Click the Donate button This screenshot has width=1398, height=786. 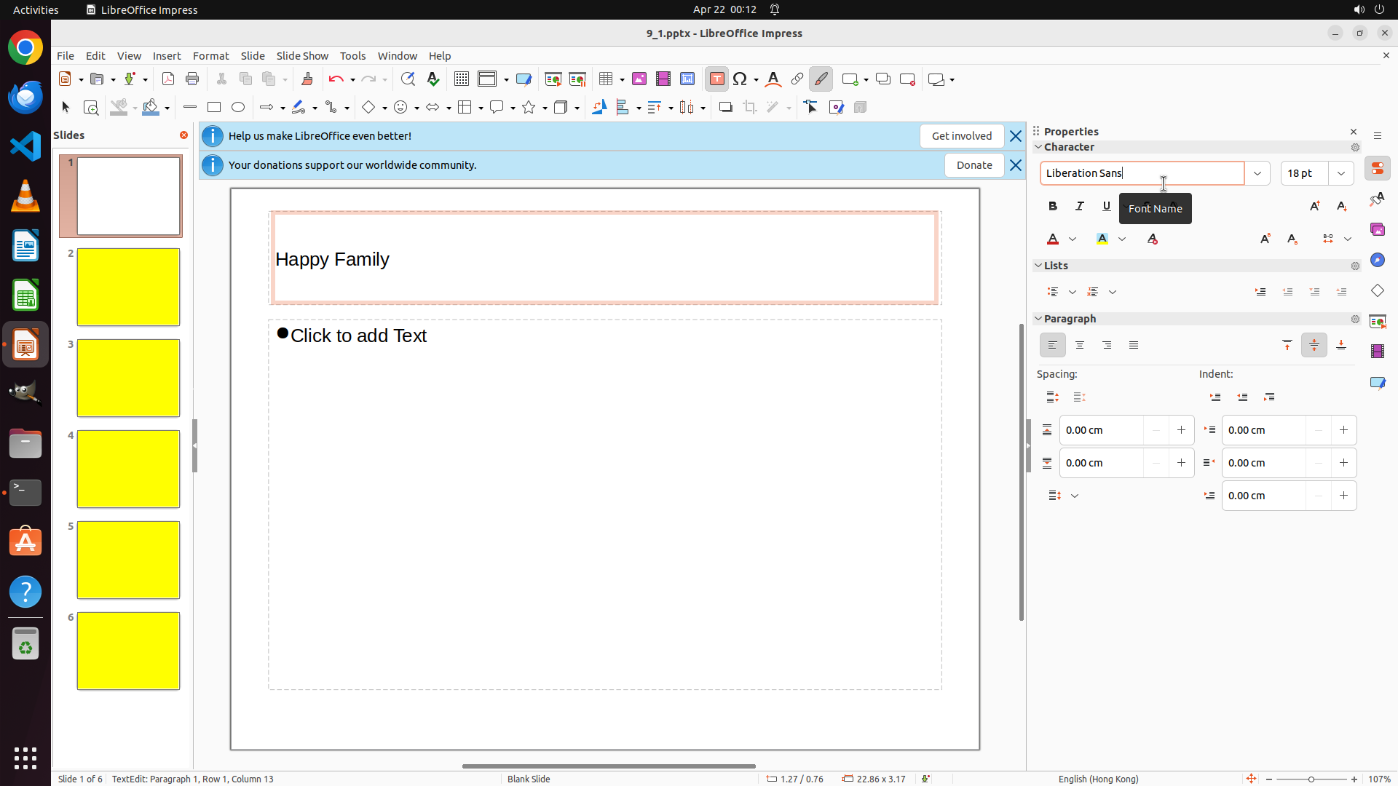[974, 165]
